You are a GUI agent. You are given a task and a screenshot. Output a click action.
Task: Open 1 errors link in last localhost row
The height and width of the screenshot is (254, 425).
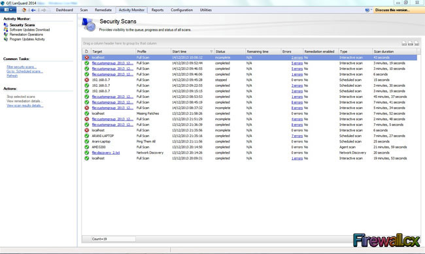point(297,159)
